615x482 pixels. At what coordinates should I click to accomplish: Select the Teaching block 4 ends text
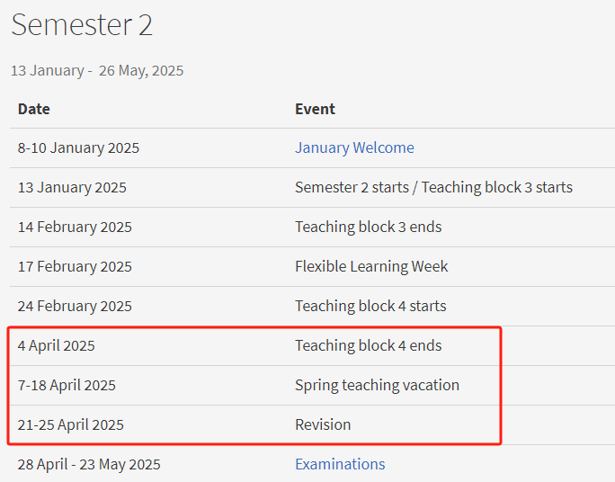tap(369, 346)
